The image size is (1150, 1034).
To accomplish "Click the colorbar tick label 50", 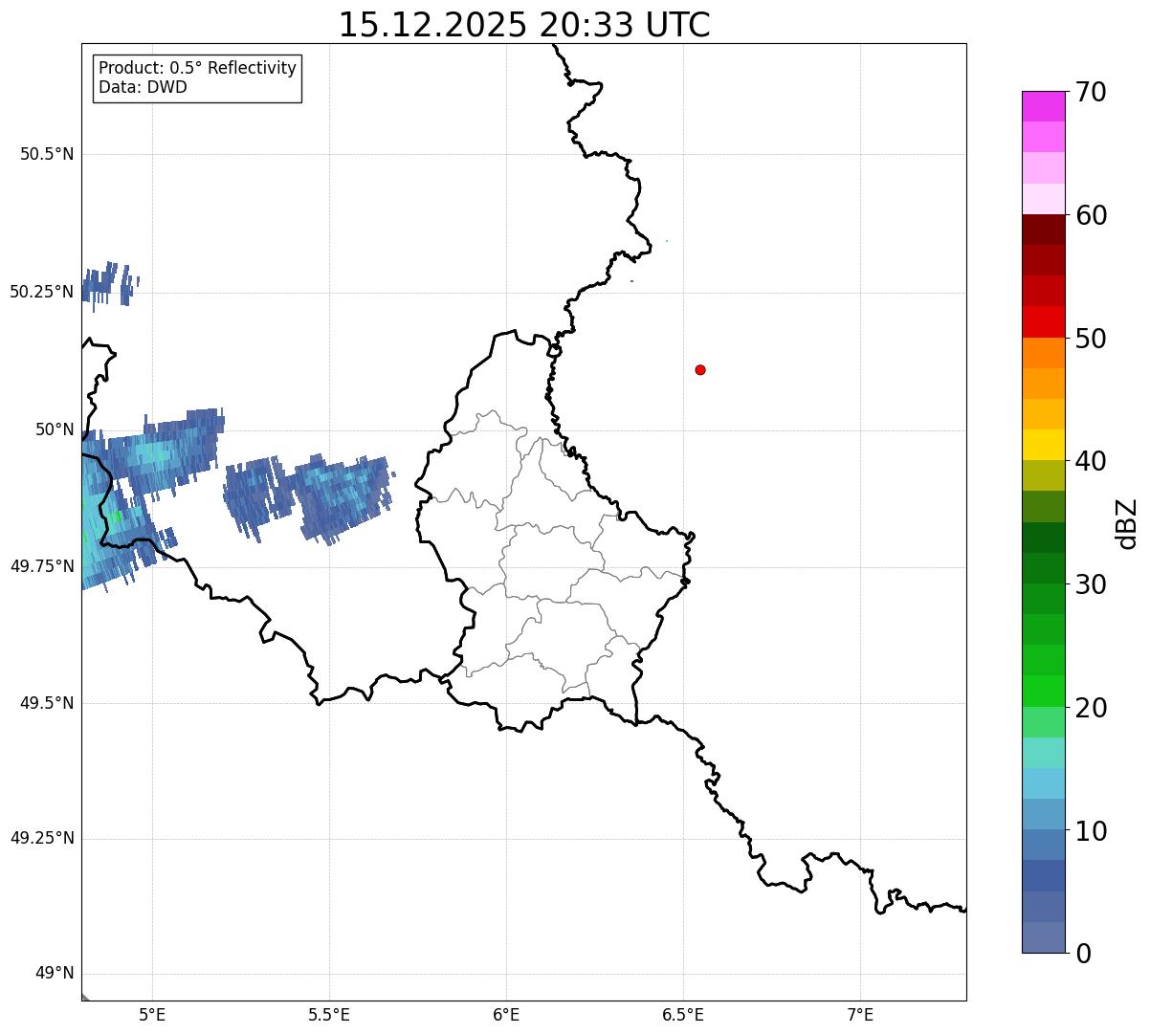I will [1092, 339].
